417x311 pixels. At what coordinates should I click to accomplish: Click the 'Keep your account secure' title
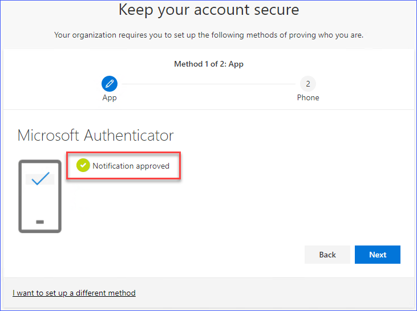[209, 10]
